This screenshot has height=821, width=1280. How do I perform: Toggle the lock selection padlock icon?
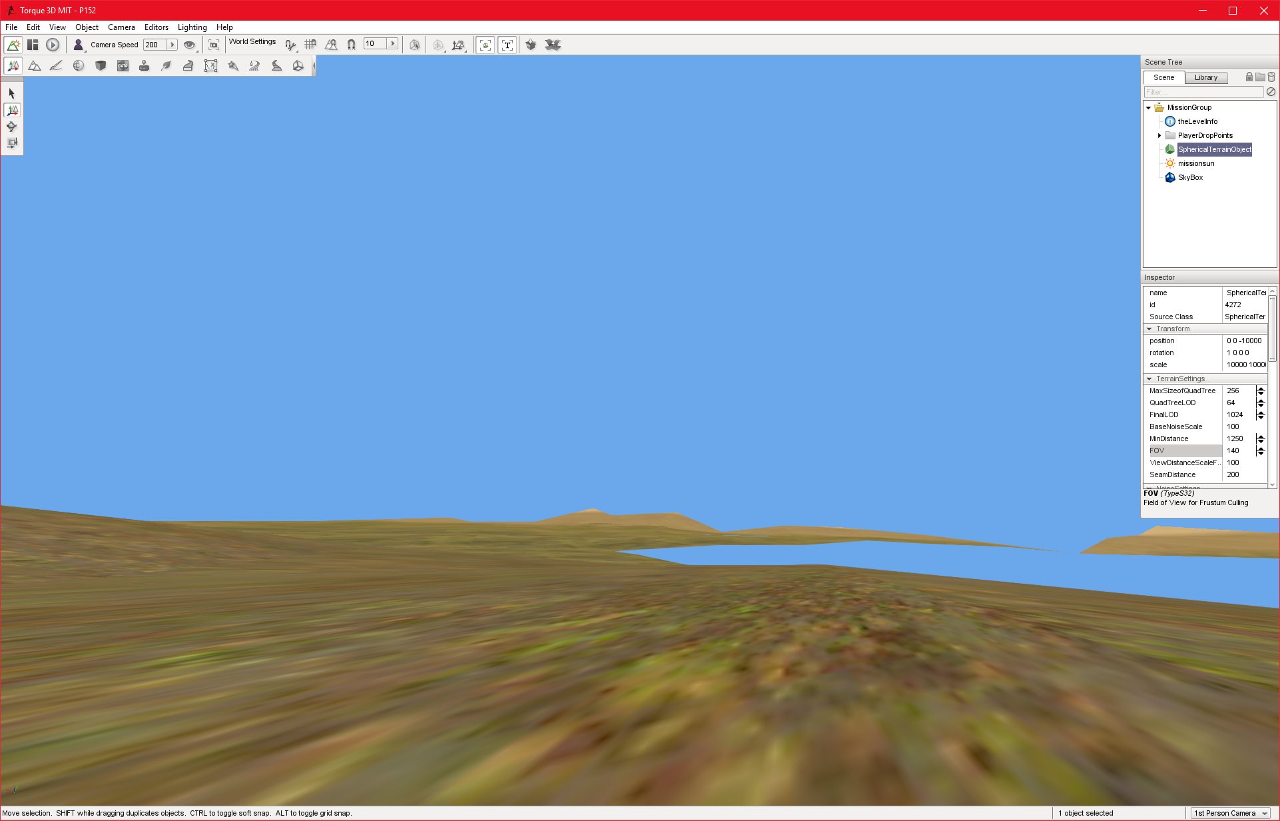click(1249, 77)
